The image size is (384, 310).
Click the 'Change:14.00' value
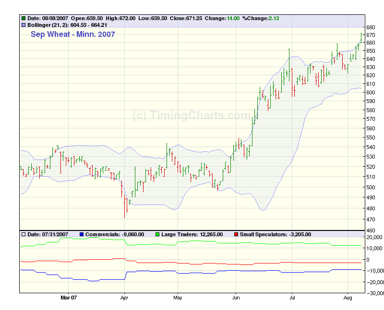(x=222, y=18)
